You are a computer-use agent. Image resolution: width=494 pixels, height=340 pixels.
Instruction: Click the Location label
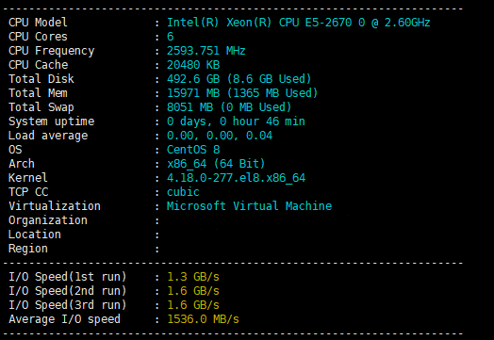(x=35, y=235)
